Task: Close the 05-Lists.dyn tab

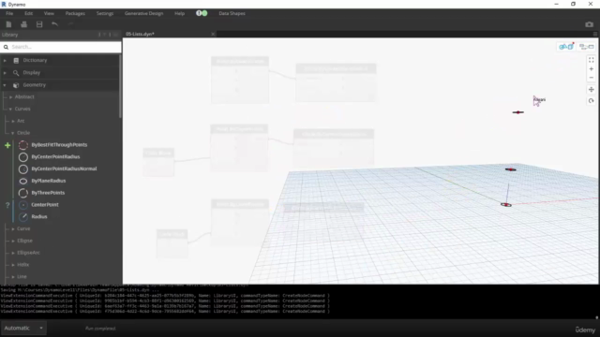Action: (213, 34)
